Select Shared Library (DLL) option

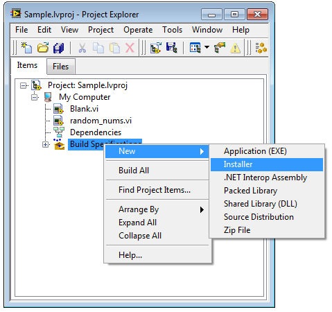tap(267, 204)
